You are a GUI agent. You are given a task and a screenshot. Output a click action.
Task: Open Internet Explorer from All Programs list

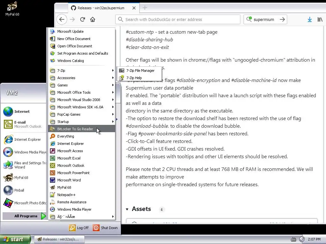coord(82,144)
